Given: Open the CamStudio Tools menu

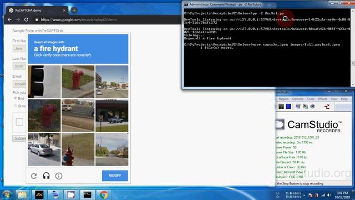Looking at the screenshot, I should (x=311, y=99).
